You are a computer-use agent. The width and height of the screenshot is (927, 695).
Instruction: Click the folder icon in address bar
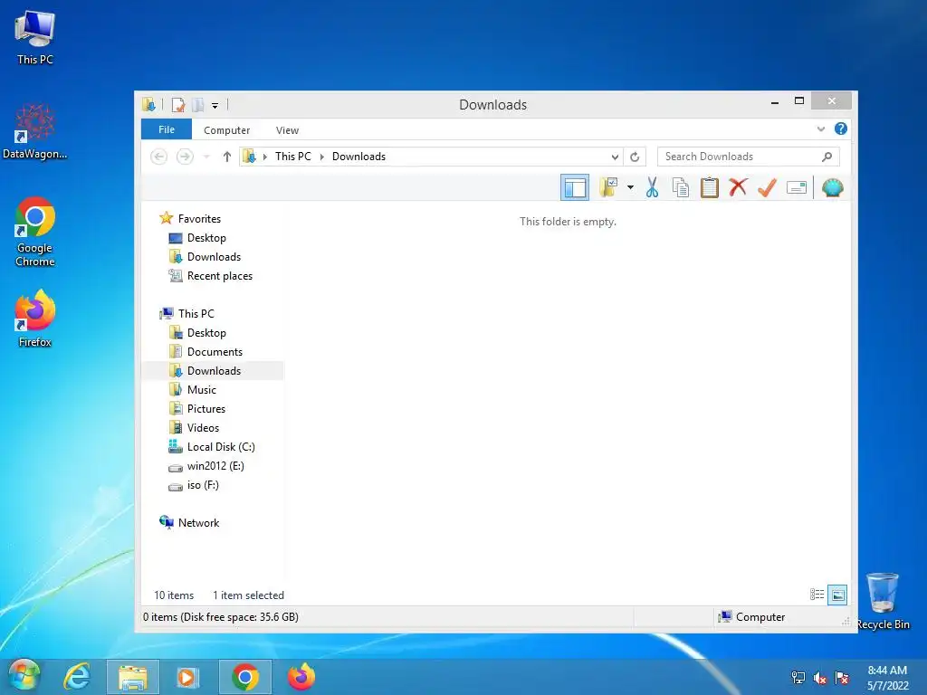pyautogui.click(x=250, y=157)
